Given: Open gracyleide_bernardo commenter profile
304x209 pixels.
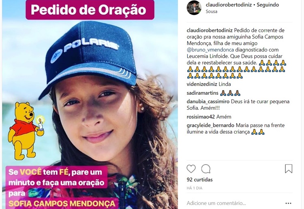Looking at the screenshot, I should (x=210, y=126).
